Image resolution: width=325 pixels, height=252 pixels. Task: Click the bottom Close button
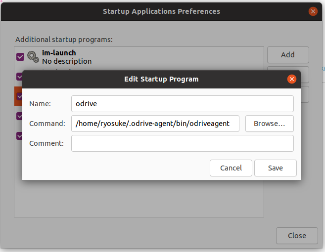(x=297, y=236)
